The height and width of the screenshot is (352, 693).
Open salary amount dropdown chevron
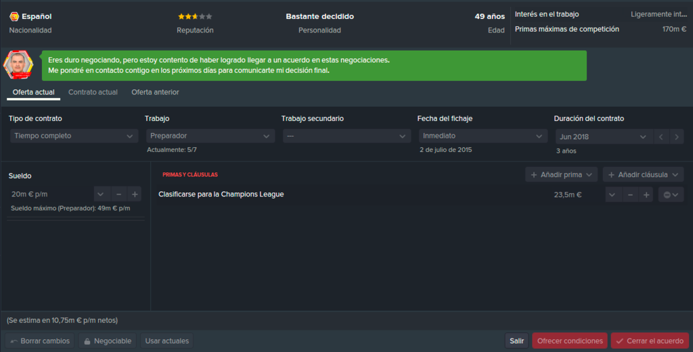pyautogui.click(x=101, y=194)
